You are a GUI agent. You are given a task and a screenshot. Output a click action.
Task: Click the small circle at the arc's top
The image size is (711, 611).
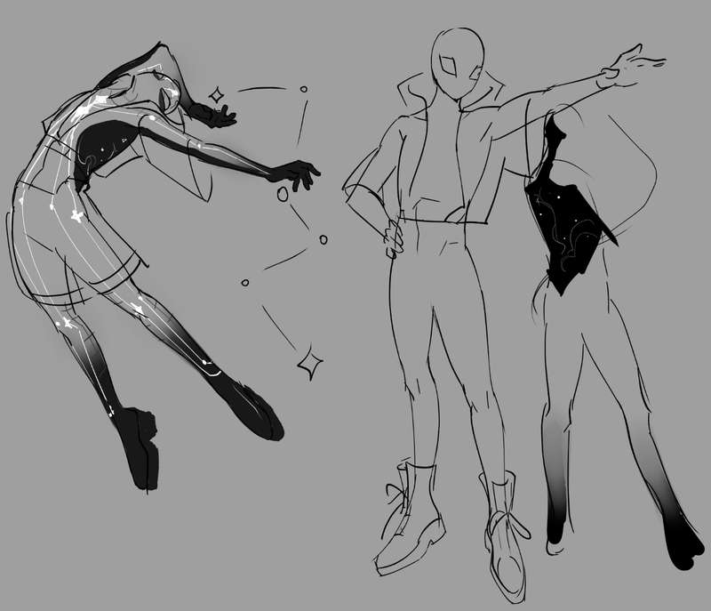pyautogui.click(x=305, y=89)
